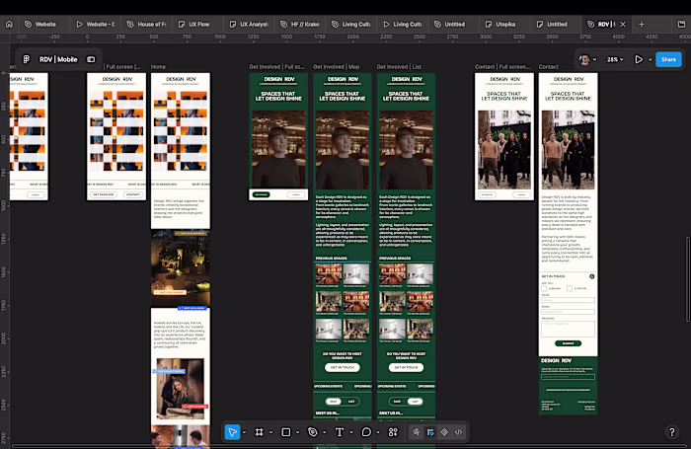Open the Actions components icon
This screenshot has width=691, height=449.
(x=393, y=432)
